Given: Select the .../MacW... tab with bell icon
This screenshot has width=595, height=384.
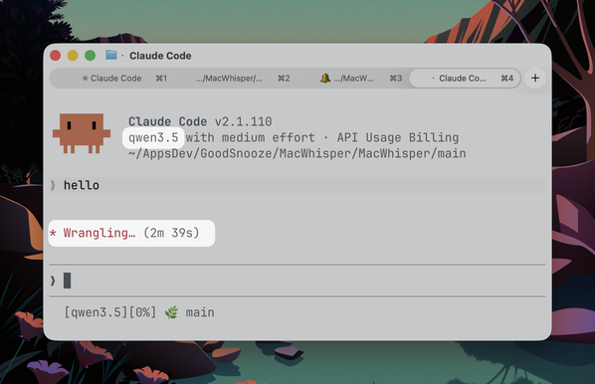Looking at the screenshot, I should (x=353, y=79).
